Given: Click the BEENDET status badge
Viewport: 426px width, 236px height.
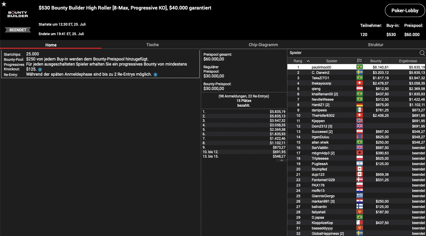Looking at the screenshot, I should click(x=18, y=30).
